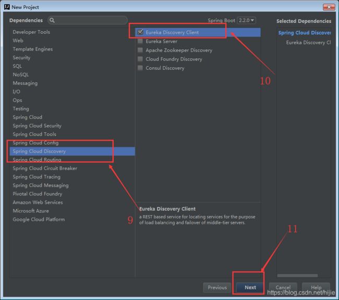Open the Spring Cloud category
This screenshot has height=300, width=339.
pos(72,117)
